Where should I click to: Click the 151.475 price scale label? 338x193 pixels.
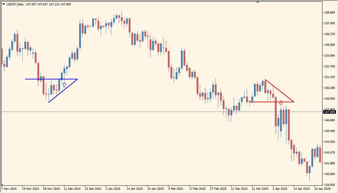click(329, 77)
